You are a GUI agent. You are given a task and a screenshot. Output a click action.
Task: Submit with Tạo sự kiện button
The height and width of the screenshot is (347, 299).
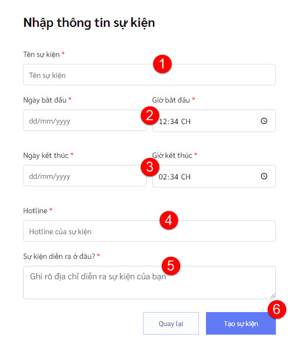tap(241, 323)
